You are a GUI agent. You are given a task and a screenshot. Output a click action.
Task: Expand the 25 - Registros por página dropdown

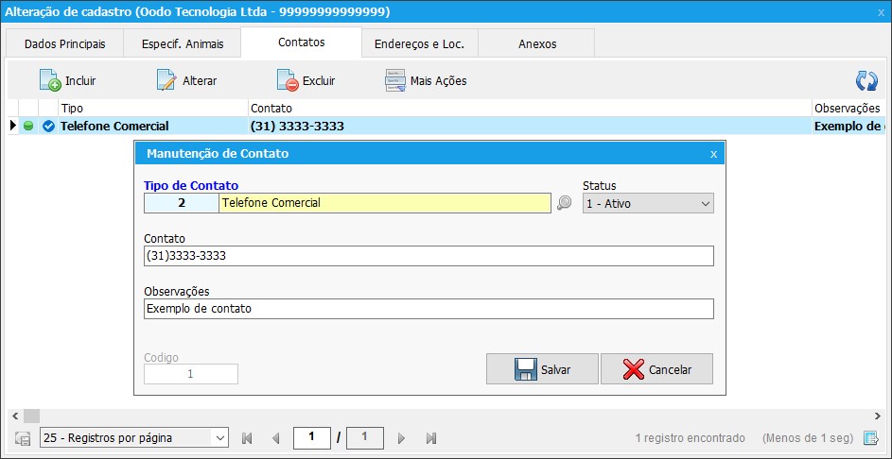pyautogui.click(x=134, y=438)
